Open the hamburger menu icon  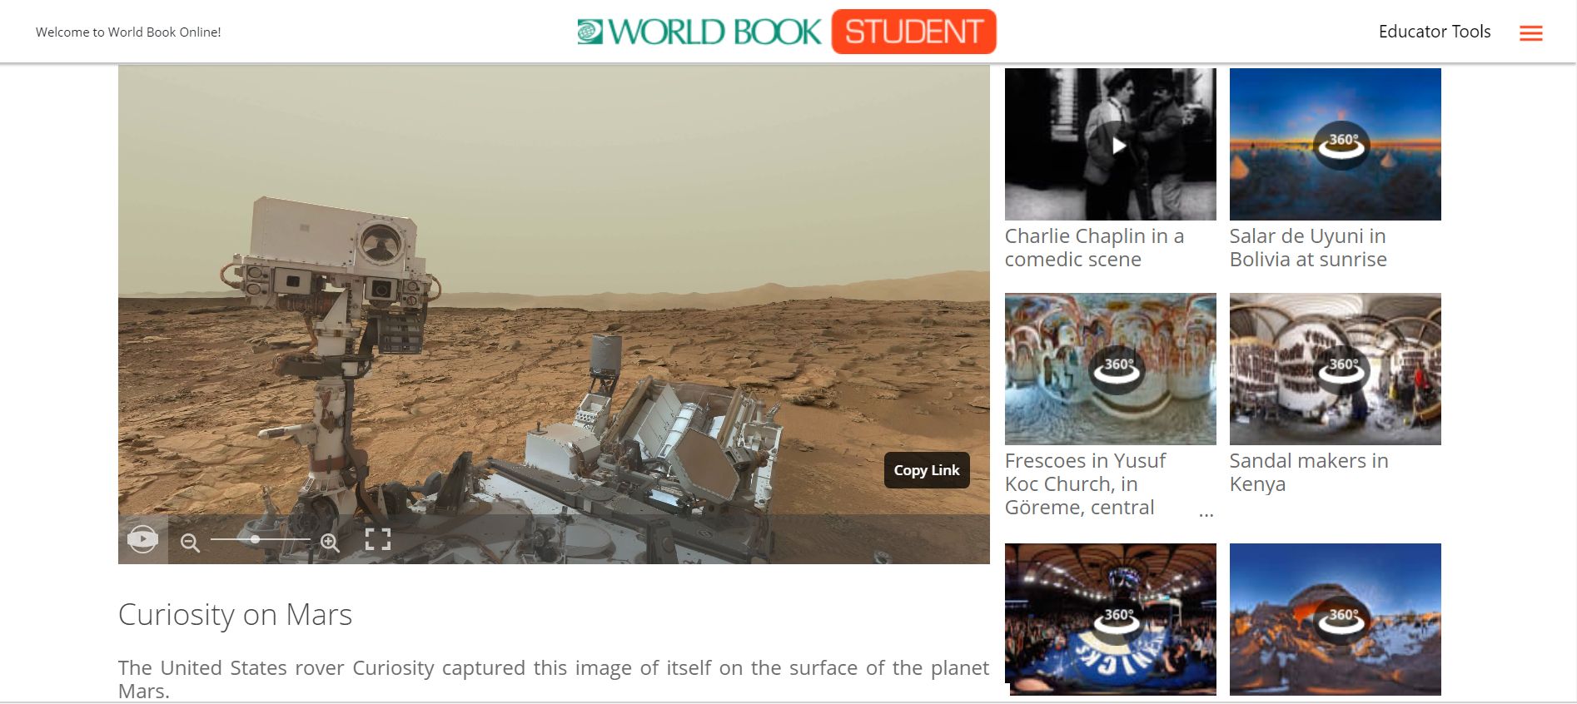1530,32
